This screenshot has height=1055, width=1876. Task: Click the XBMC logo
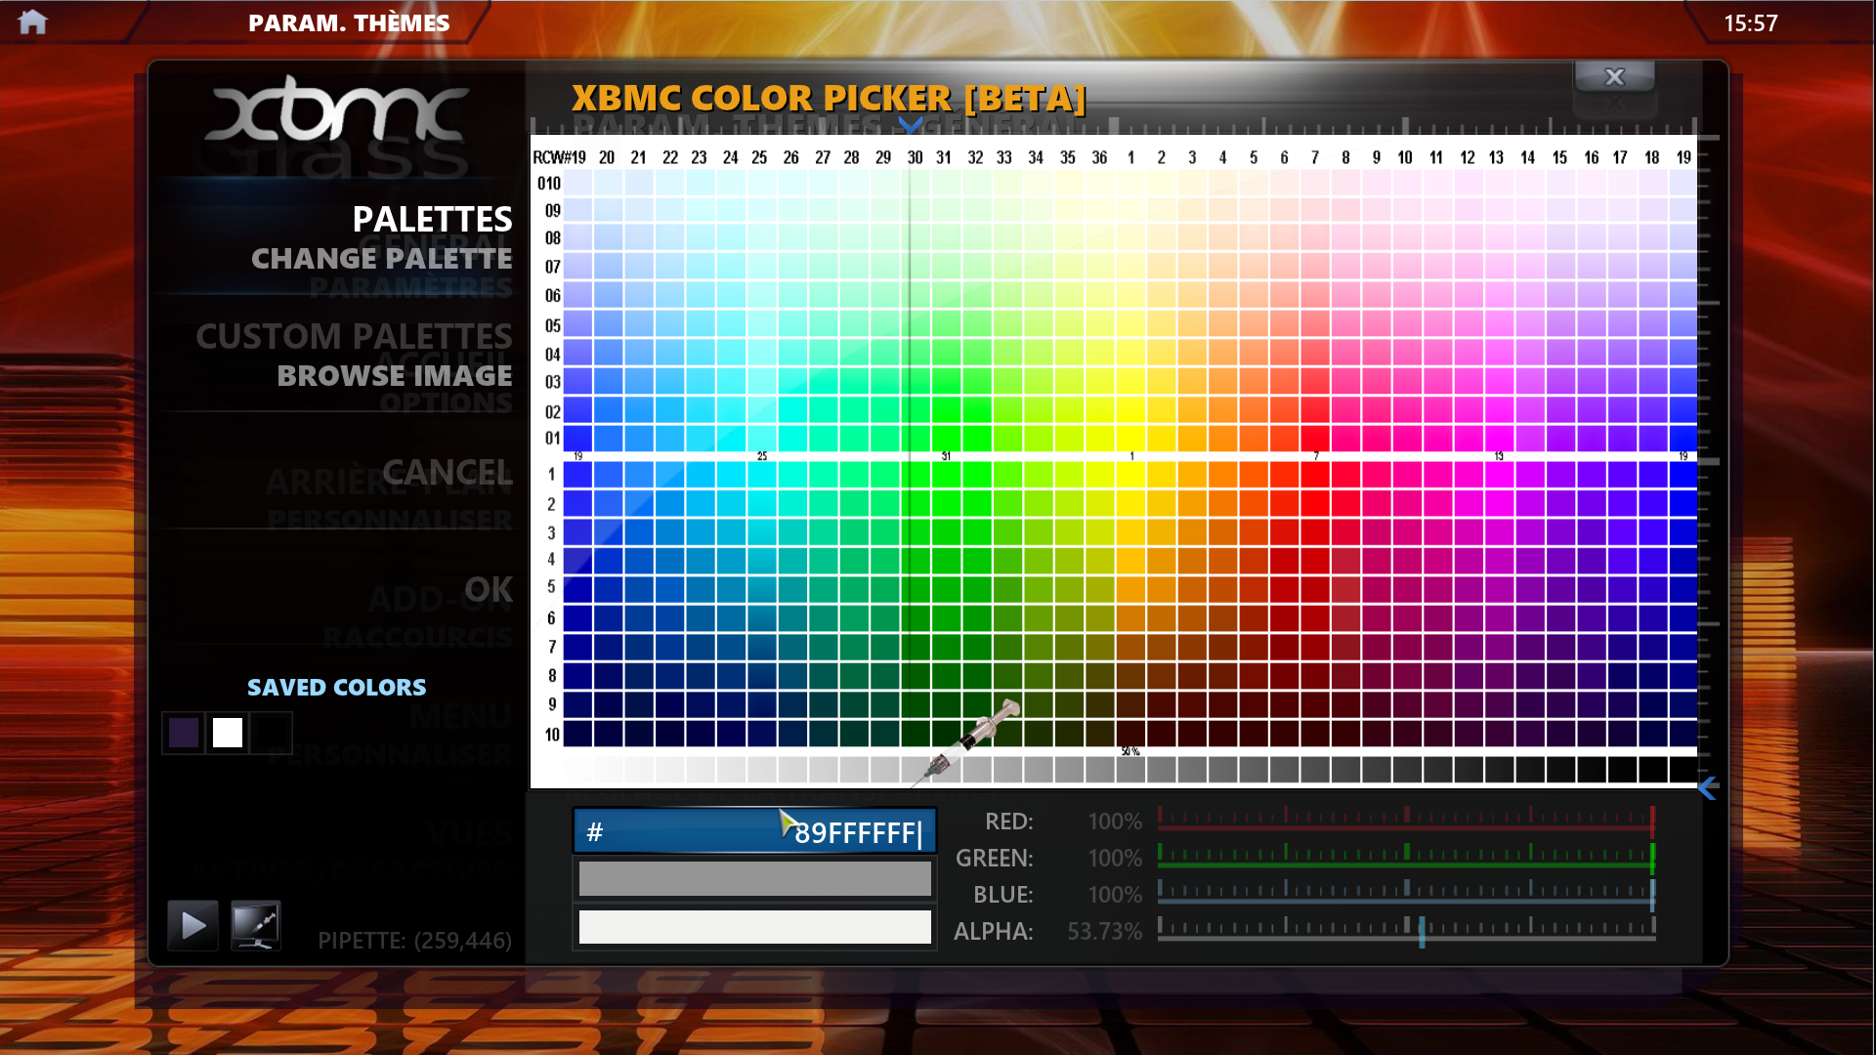point(336,112)
